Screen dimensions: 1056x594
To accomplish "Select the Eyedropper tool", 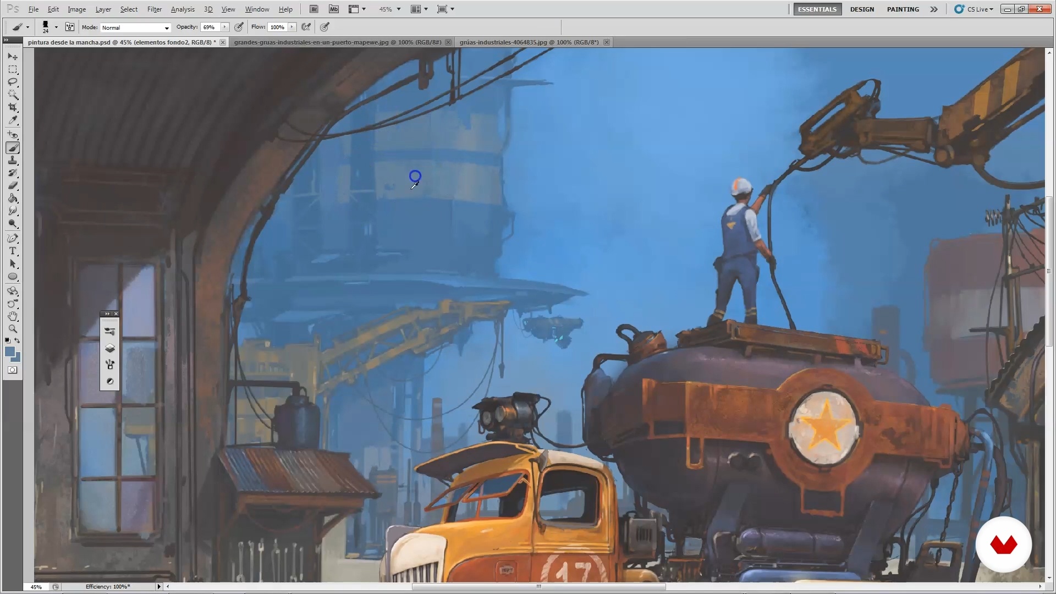I will (13, 120).
